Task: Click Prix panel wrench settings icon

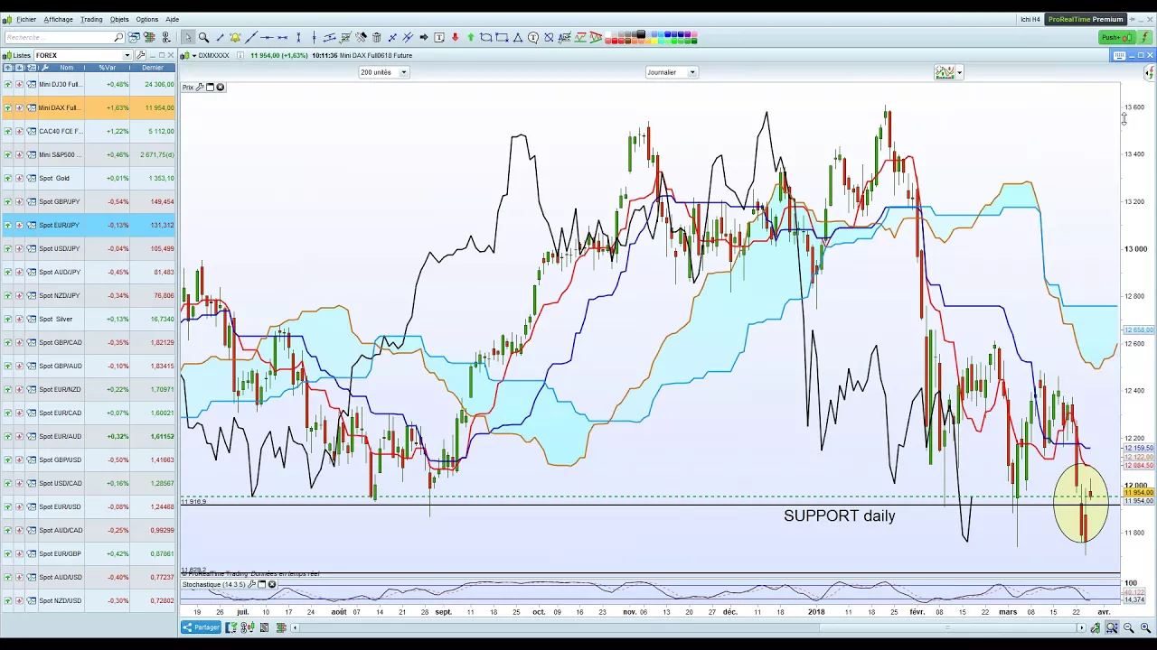Action: 200,88
